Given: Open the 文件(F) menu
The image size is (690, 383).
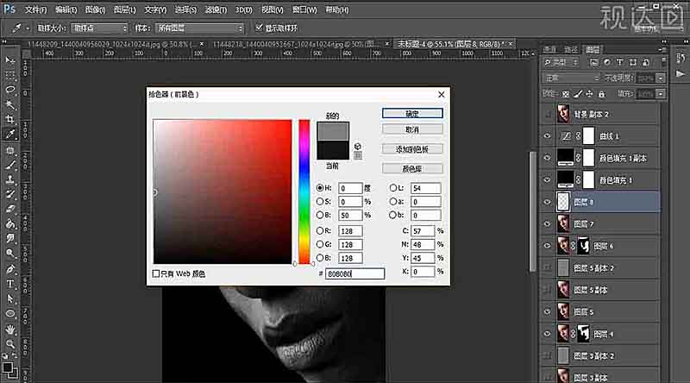Looking at the screenshot, I should (x=35, y=9).
